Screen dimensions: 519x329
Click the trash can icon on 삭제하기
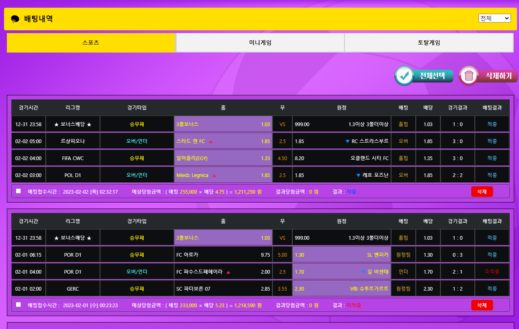pyautogui.click(x=469, y=76)
